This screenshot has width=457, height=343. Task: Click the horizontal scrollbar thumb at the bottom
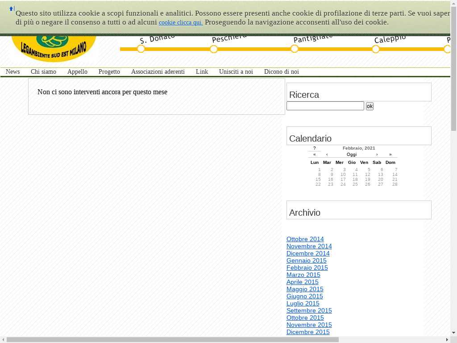tap(172, 340)
